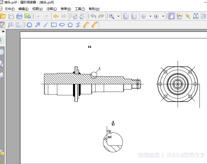Open the 表单(R) menu
Image resolution: width=207 pixels, height=164 pixels.
click(66, 9)
